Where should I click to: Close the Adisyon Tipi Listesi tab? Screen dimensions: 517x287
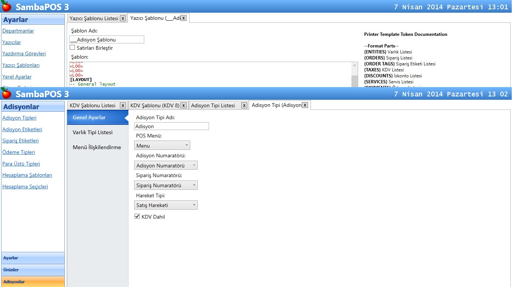point(244,106)
